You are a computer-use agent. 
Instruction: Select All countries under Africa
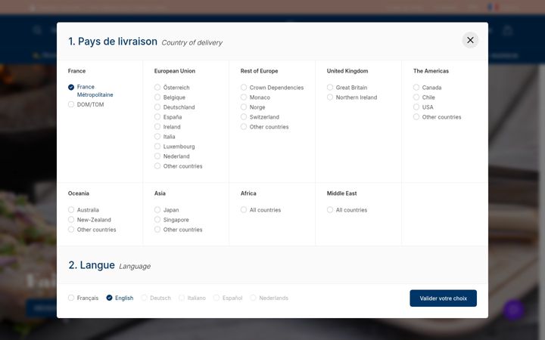(260, 210)
